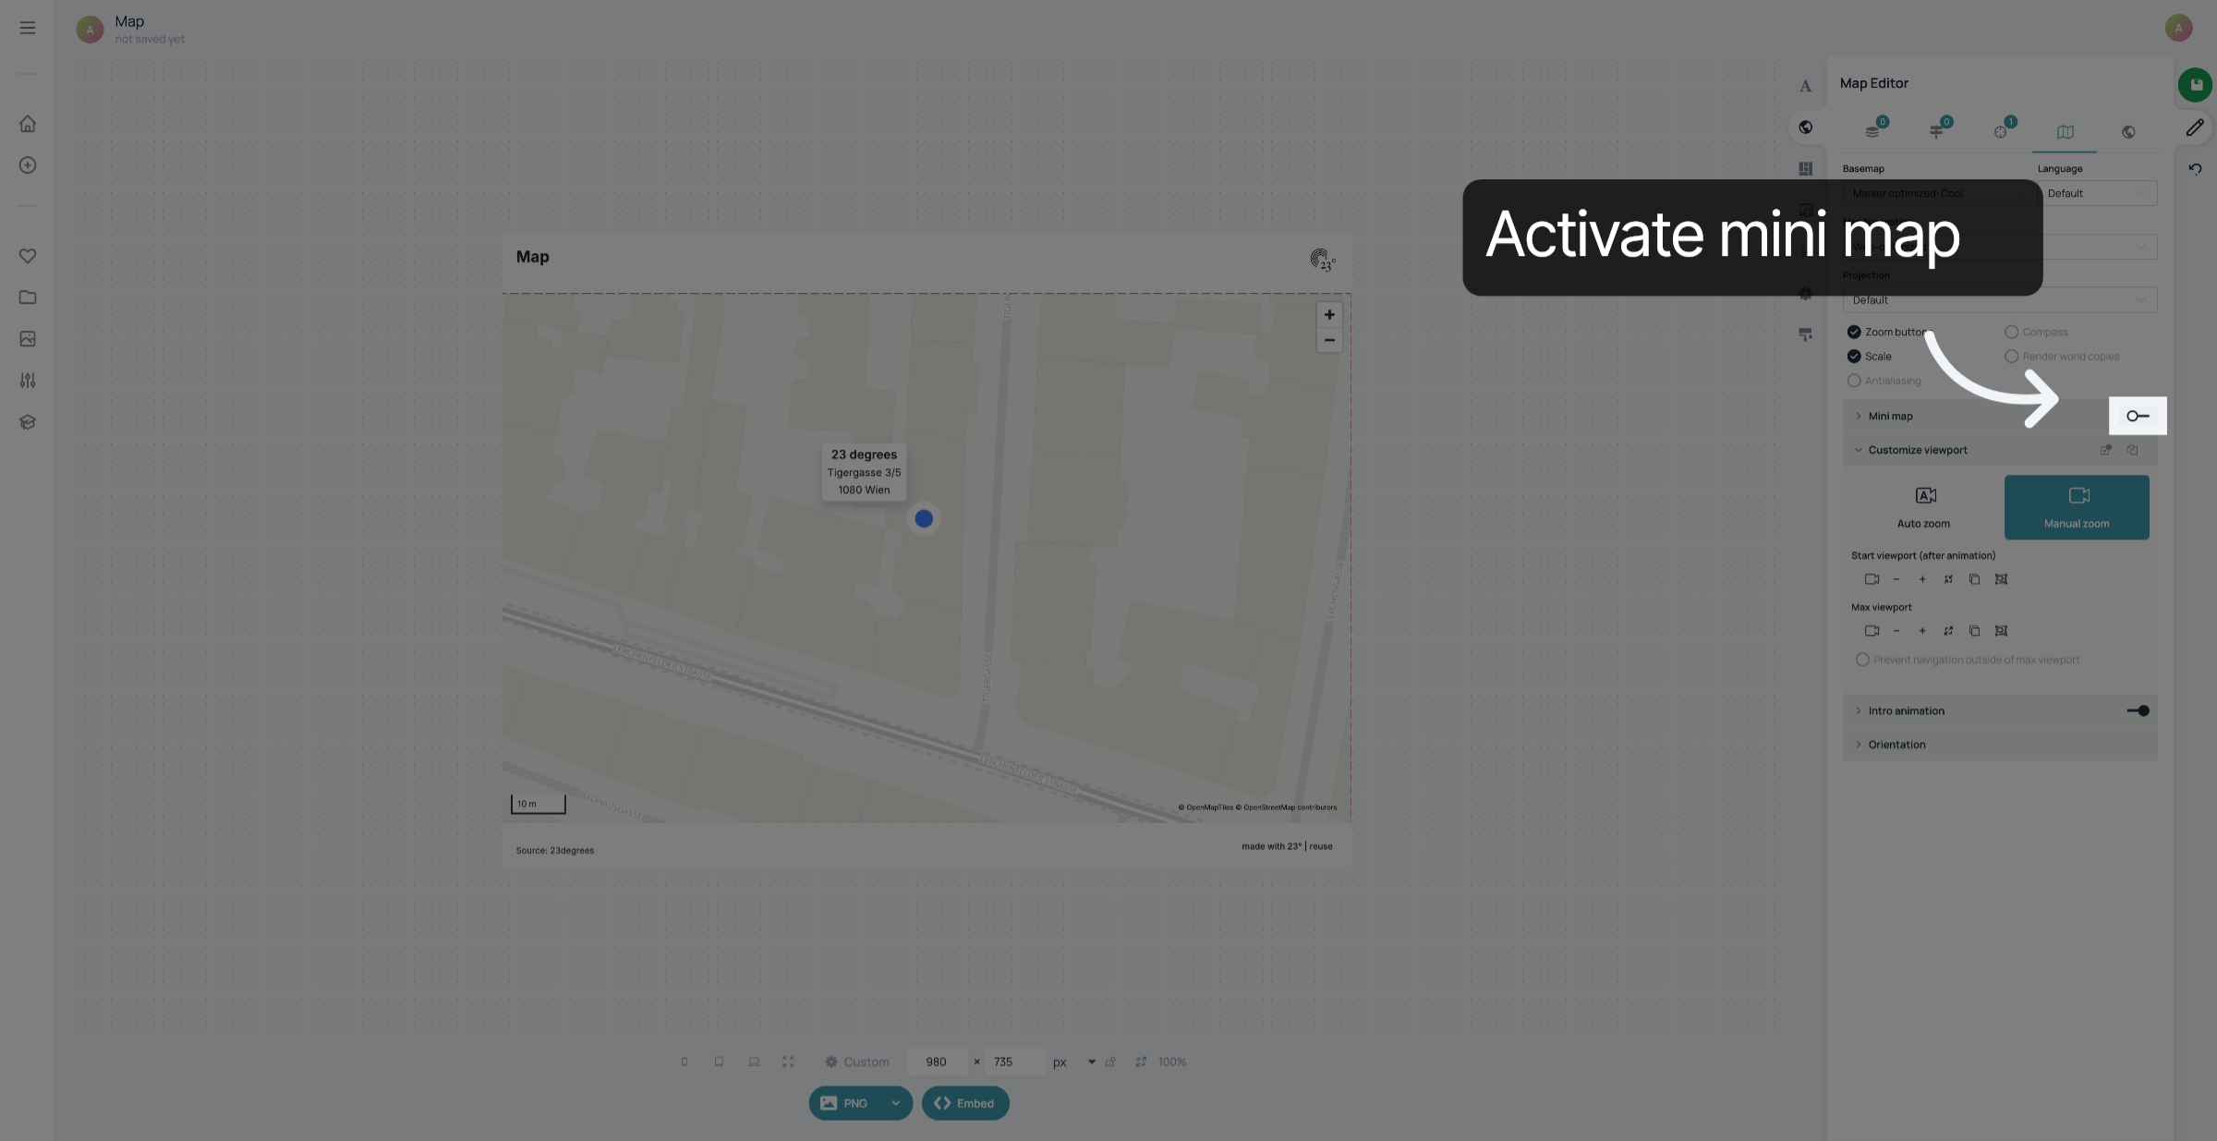Viewport: 2217px width, 1141px height.
Task: Expand the Intro animation section
Action: tap(1859, 710)
